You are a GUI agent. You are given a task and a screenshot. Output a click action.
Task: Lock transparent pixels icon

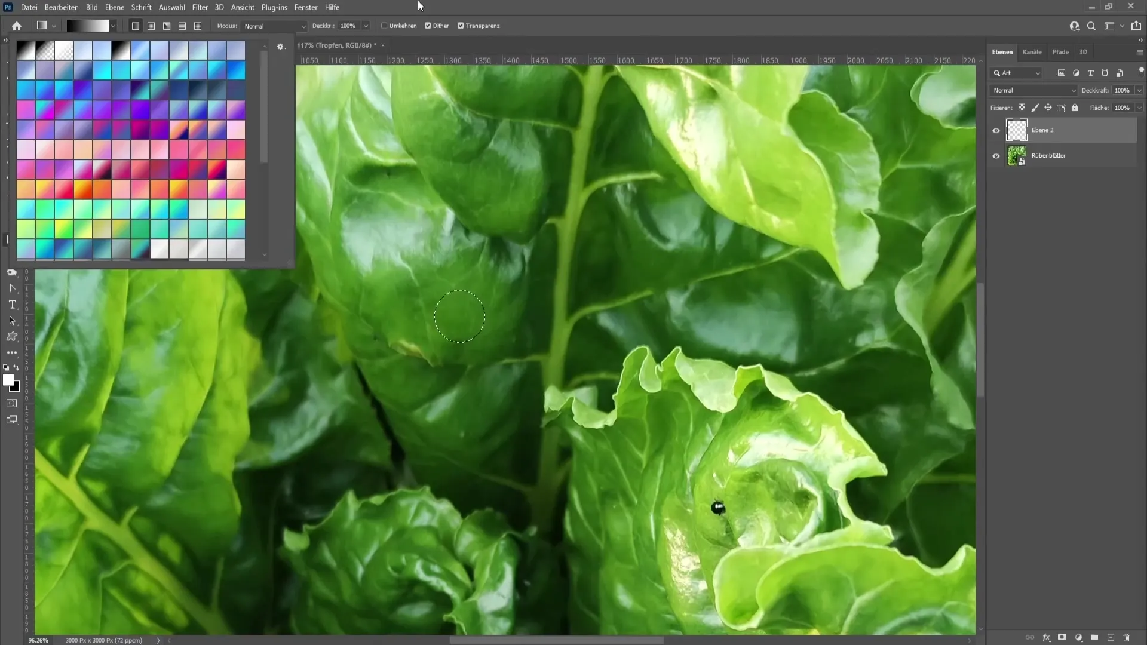pyautogui.click(x=1022, y=107)
